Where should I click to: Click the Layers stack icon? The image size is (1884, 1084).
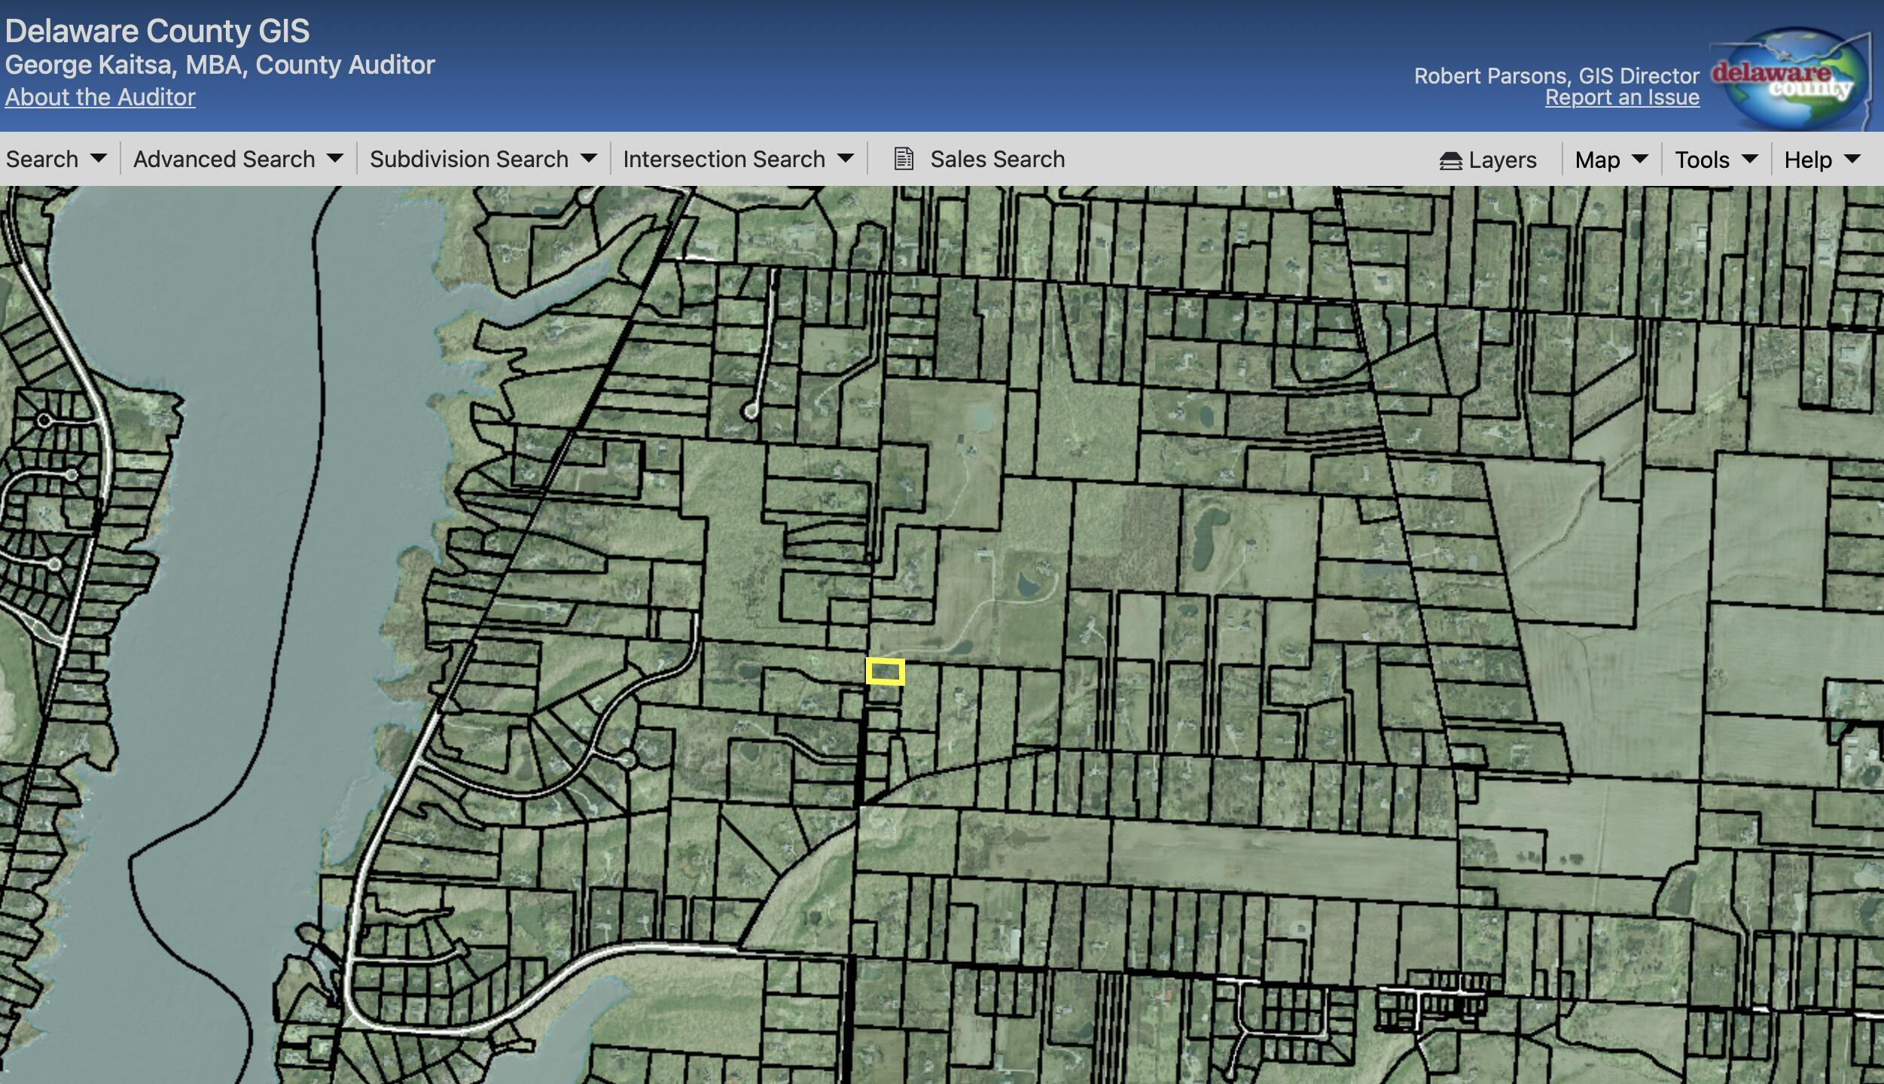click(1450, 160)
